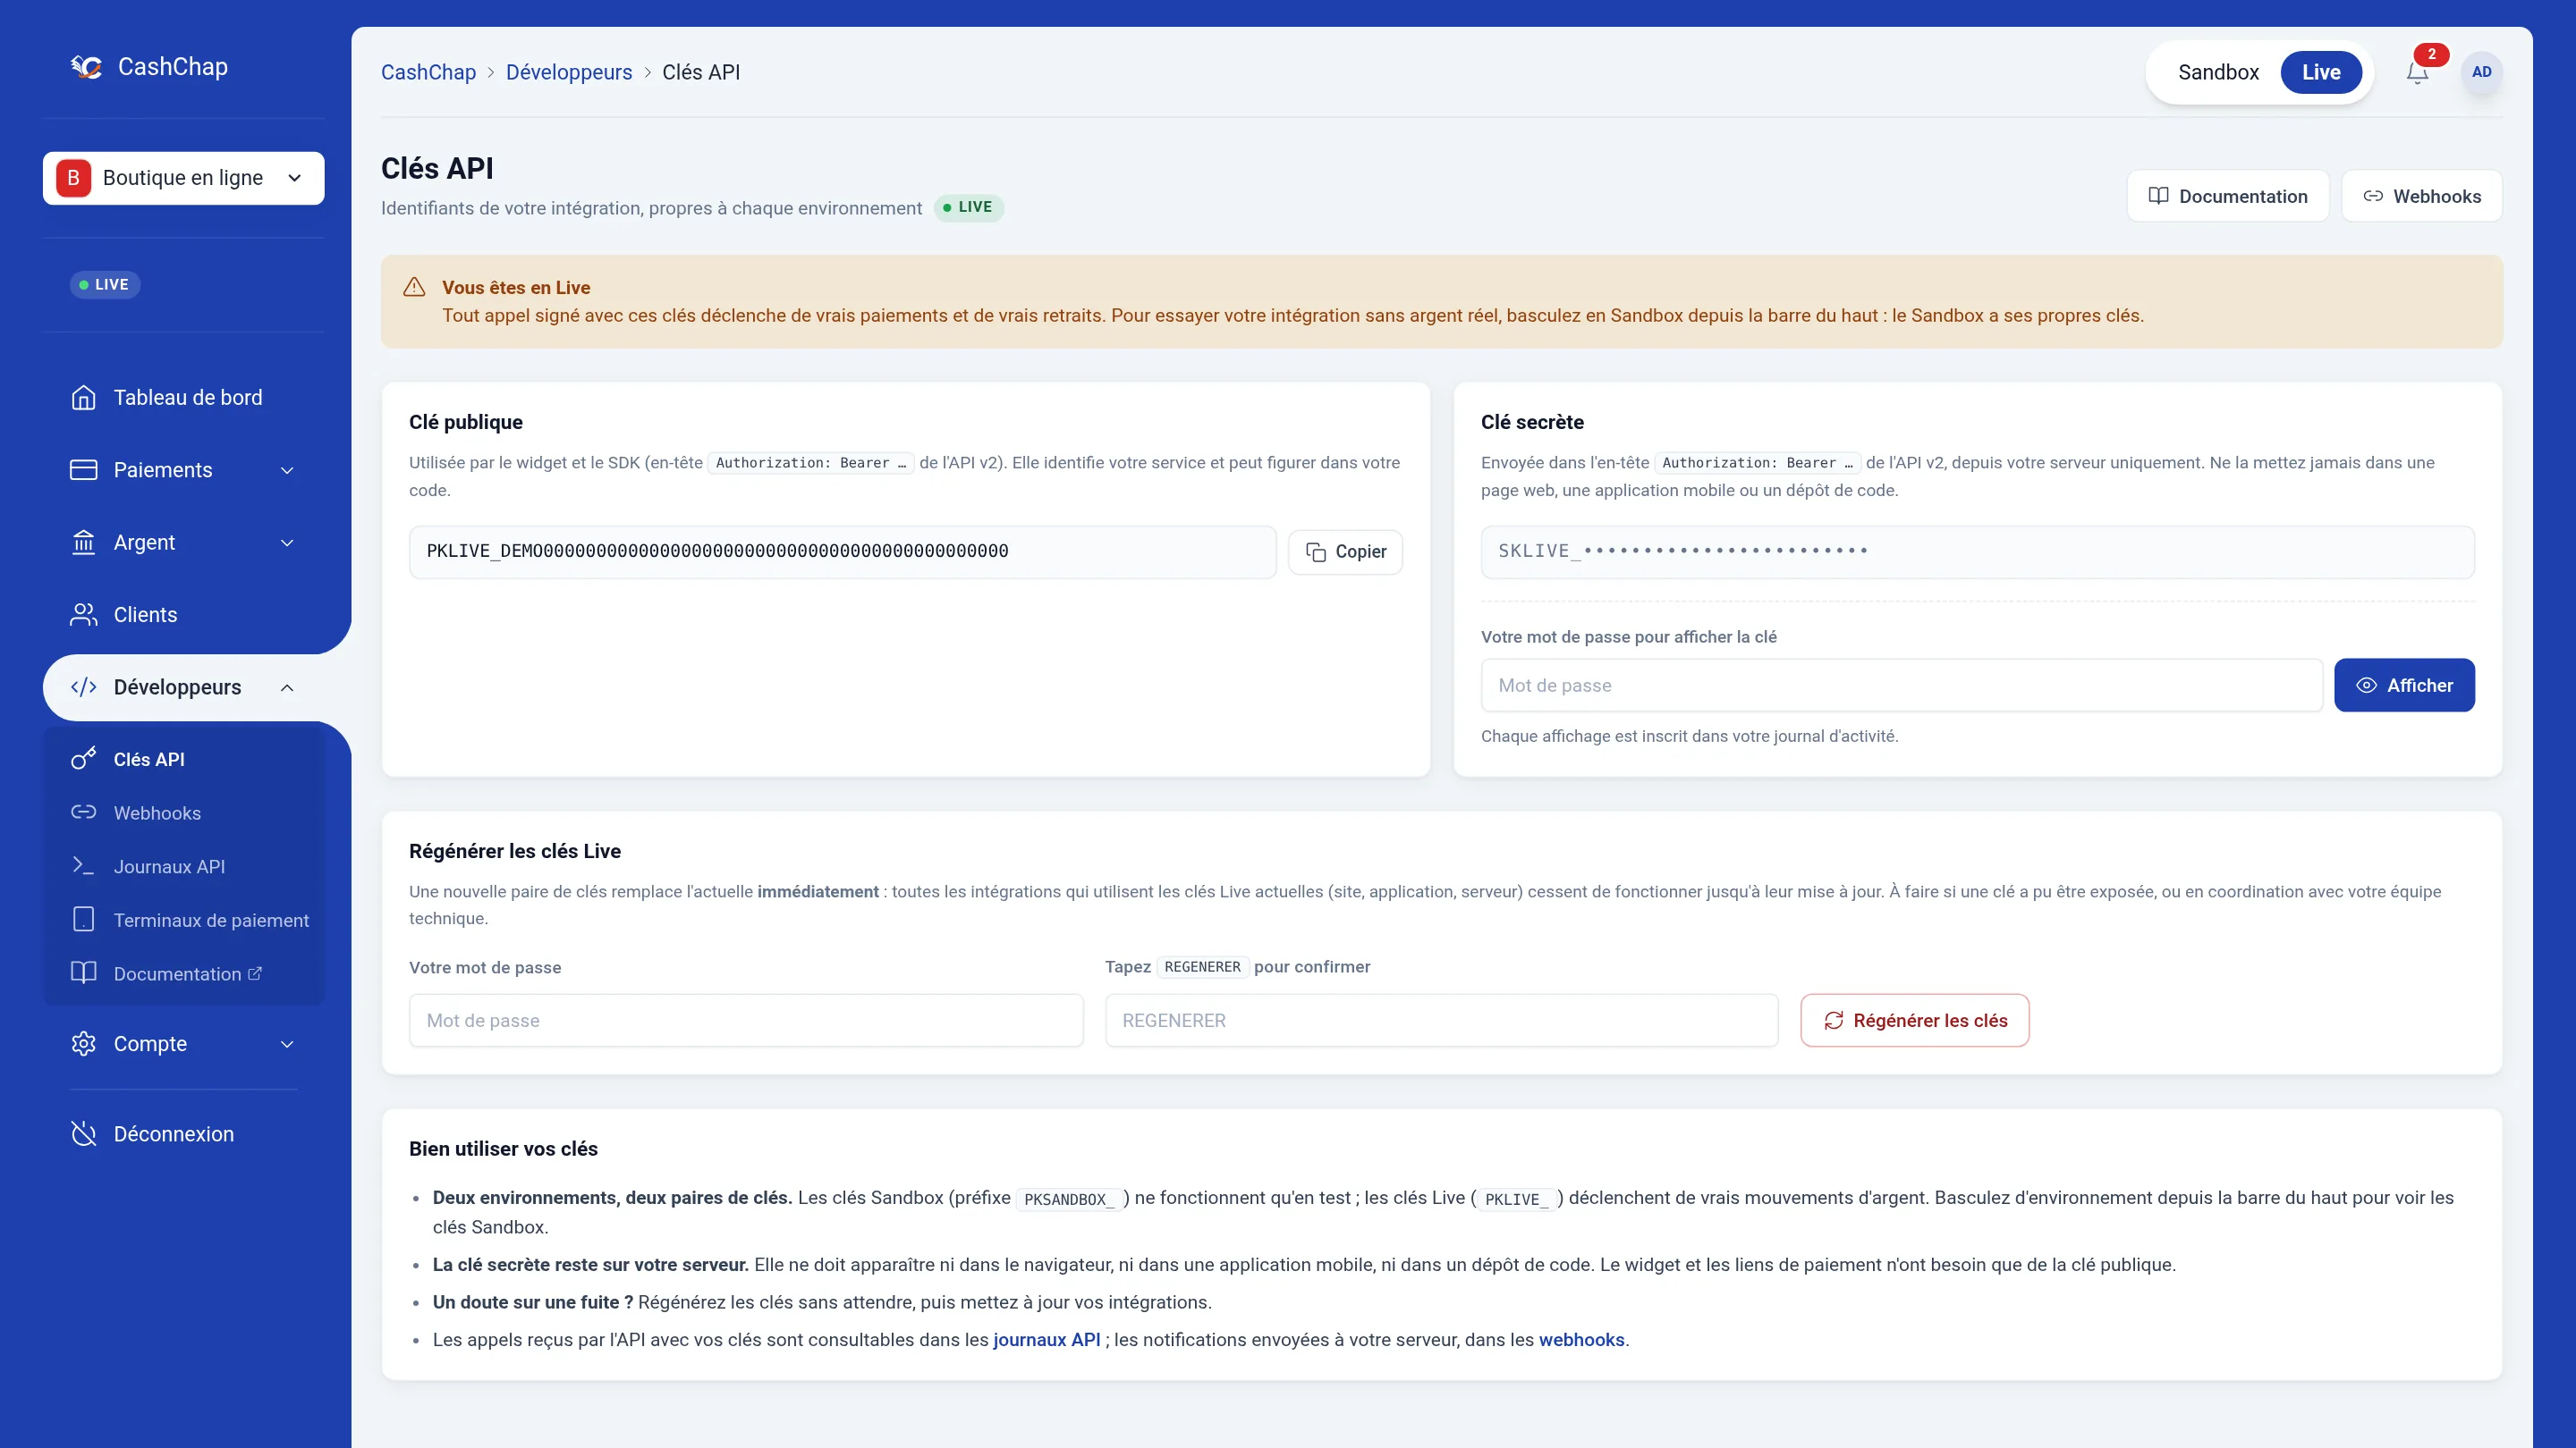Focus the password field for showing secret key
2576x1448 pixels.
1901,686
